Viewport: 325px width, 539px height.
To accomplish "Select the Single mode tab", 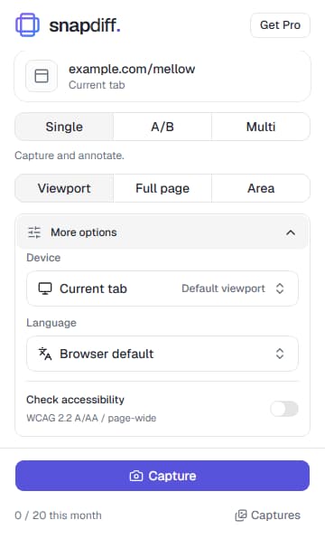I will point(64,127).
